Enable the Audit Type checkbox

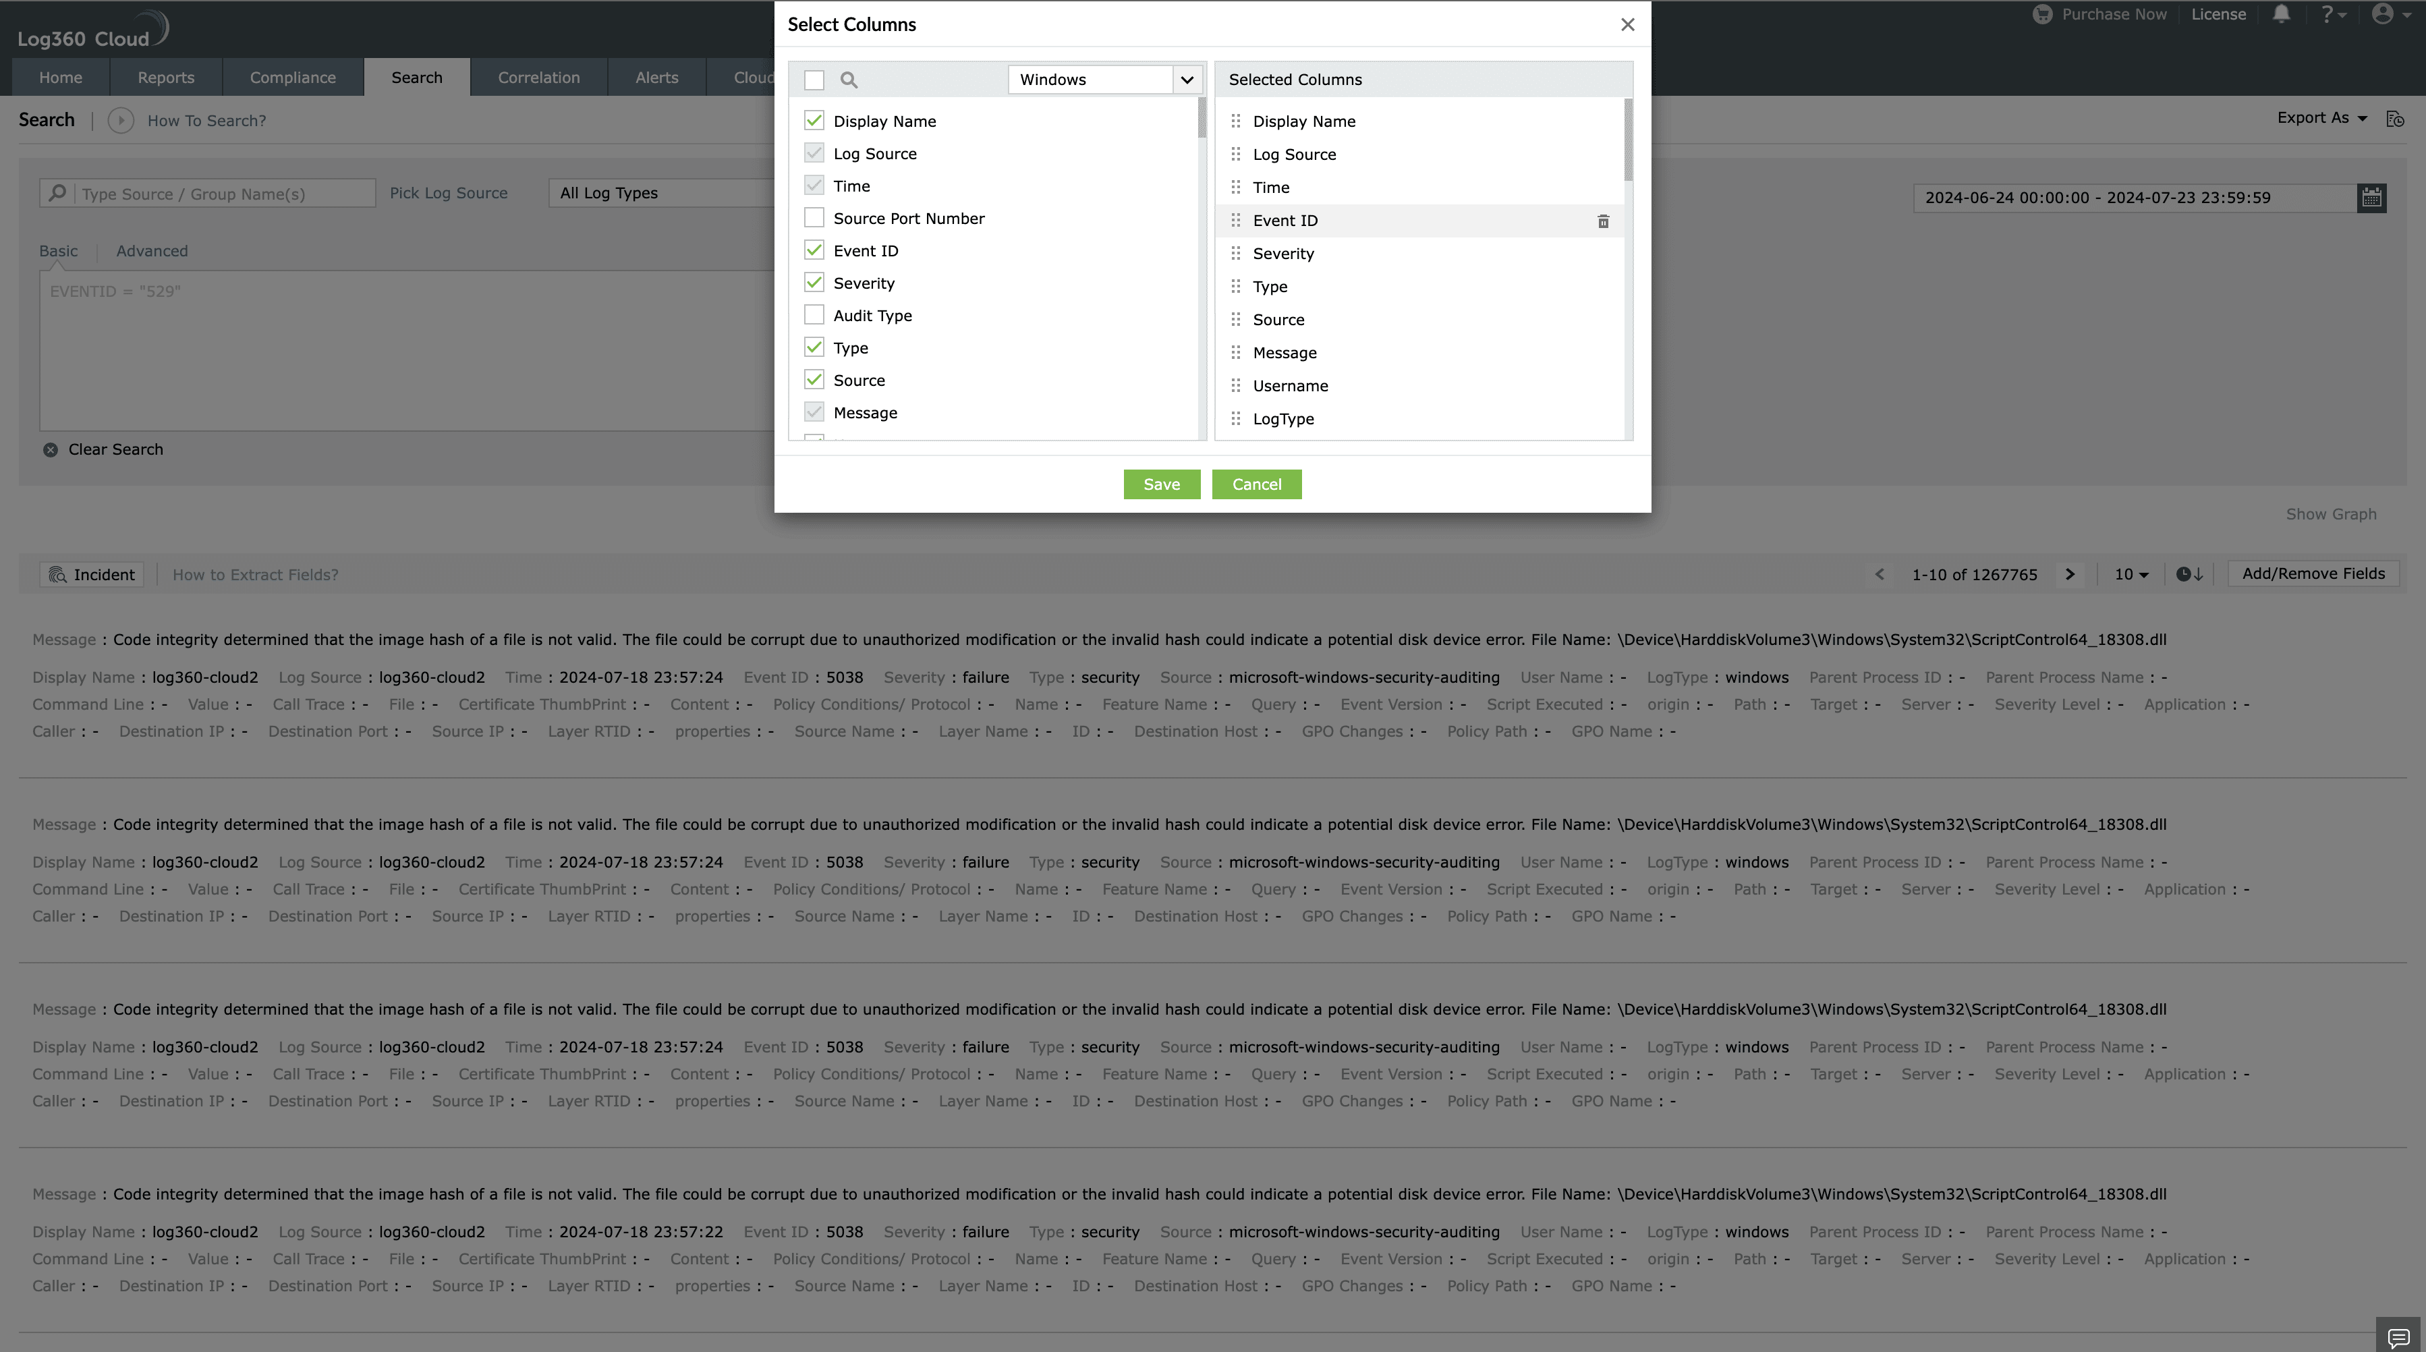[814, 314]
